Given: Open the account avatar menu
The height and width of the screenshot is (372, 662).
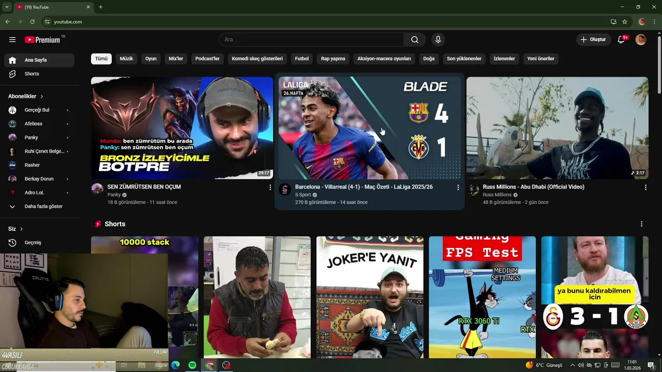Looking at the screenshot, I should click(x=641, y=40).
